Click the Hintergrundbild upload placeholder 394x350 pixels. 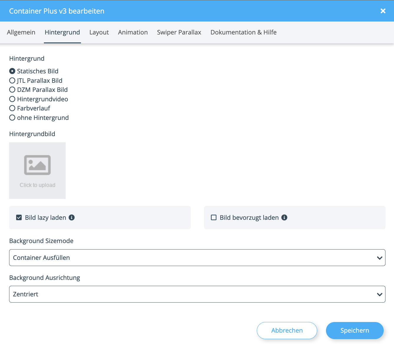tap(37, 171)
